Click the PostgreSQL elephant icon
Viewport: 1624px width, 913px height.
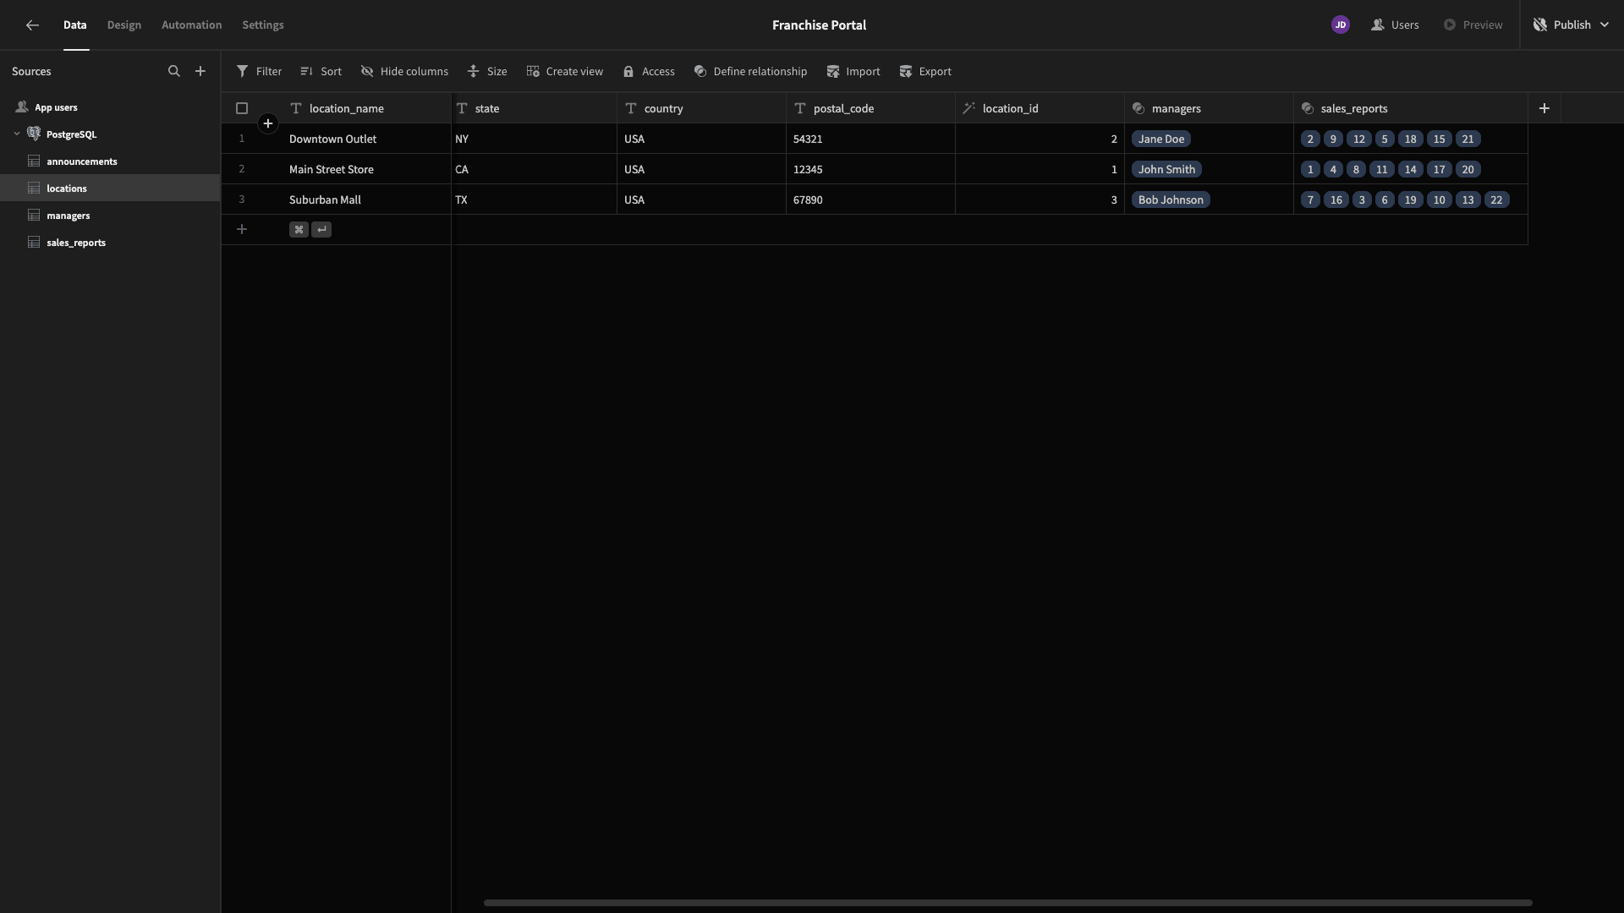click(x=34, y=134)
